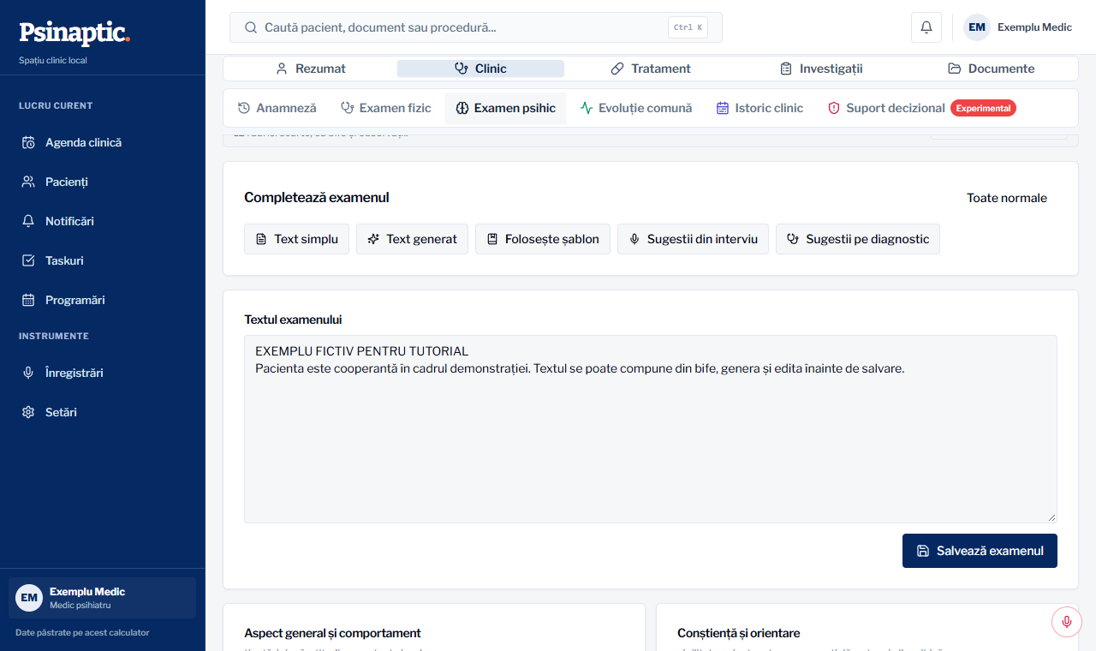Click the Ctrl K shortcut badge
Image resolution: width=1096 pixels, height=651 pixels.
tap(688, 27)
